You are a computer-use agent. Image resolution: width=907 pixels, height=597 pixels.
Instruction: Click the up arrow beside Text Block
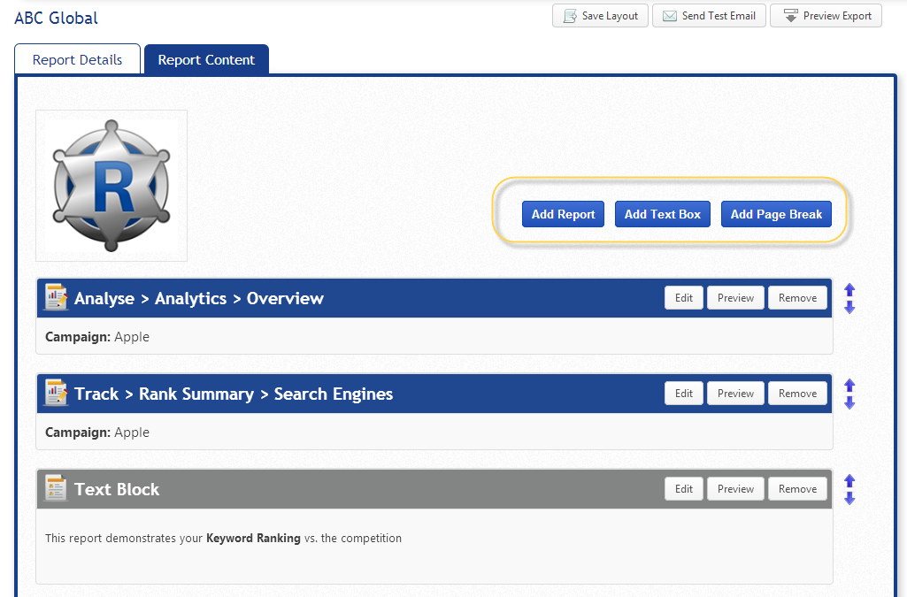click(x=849, y=481)
